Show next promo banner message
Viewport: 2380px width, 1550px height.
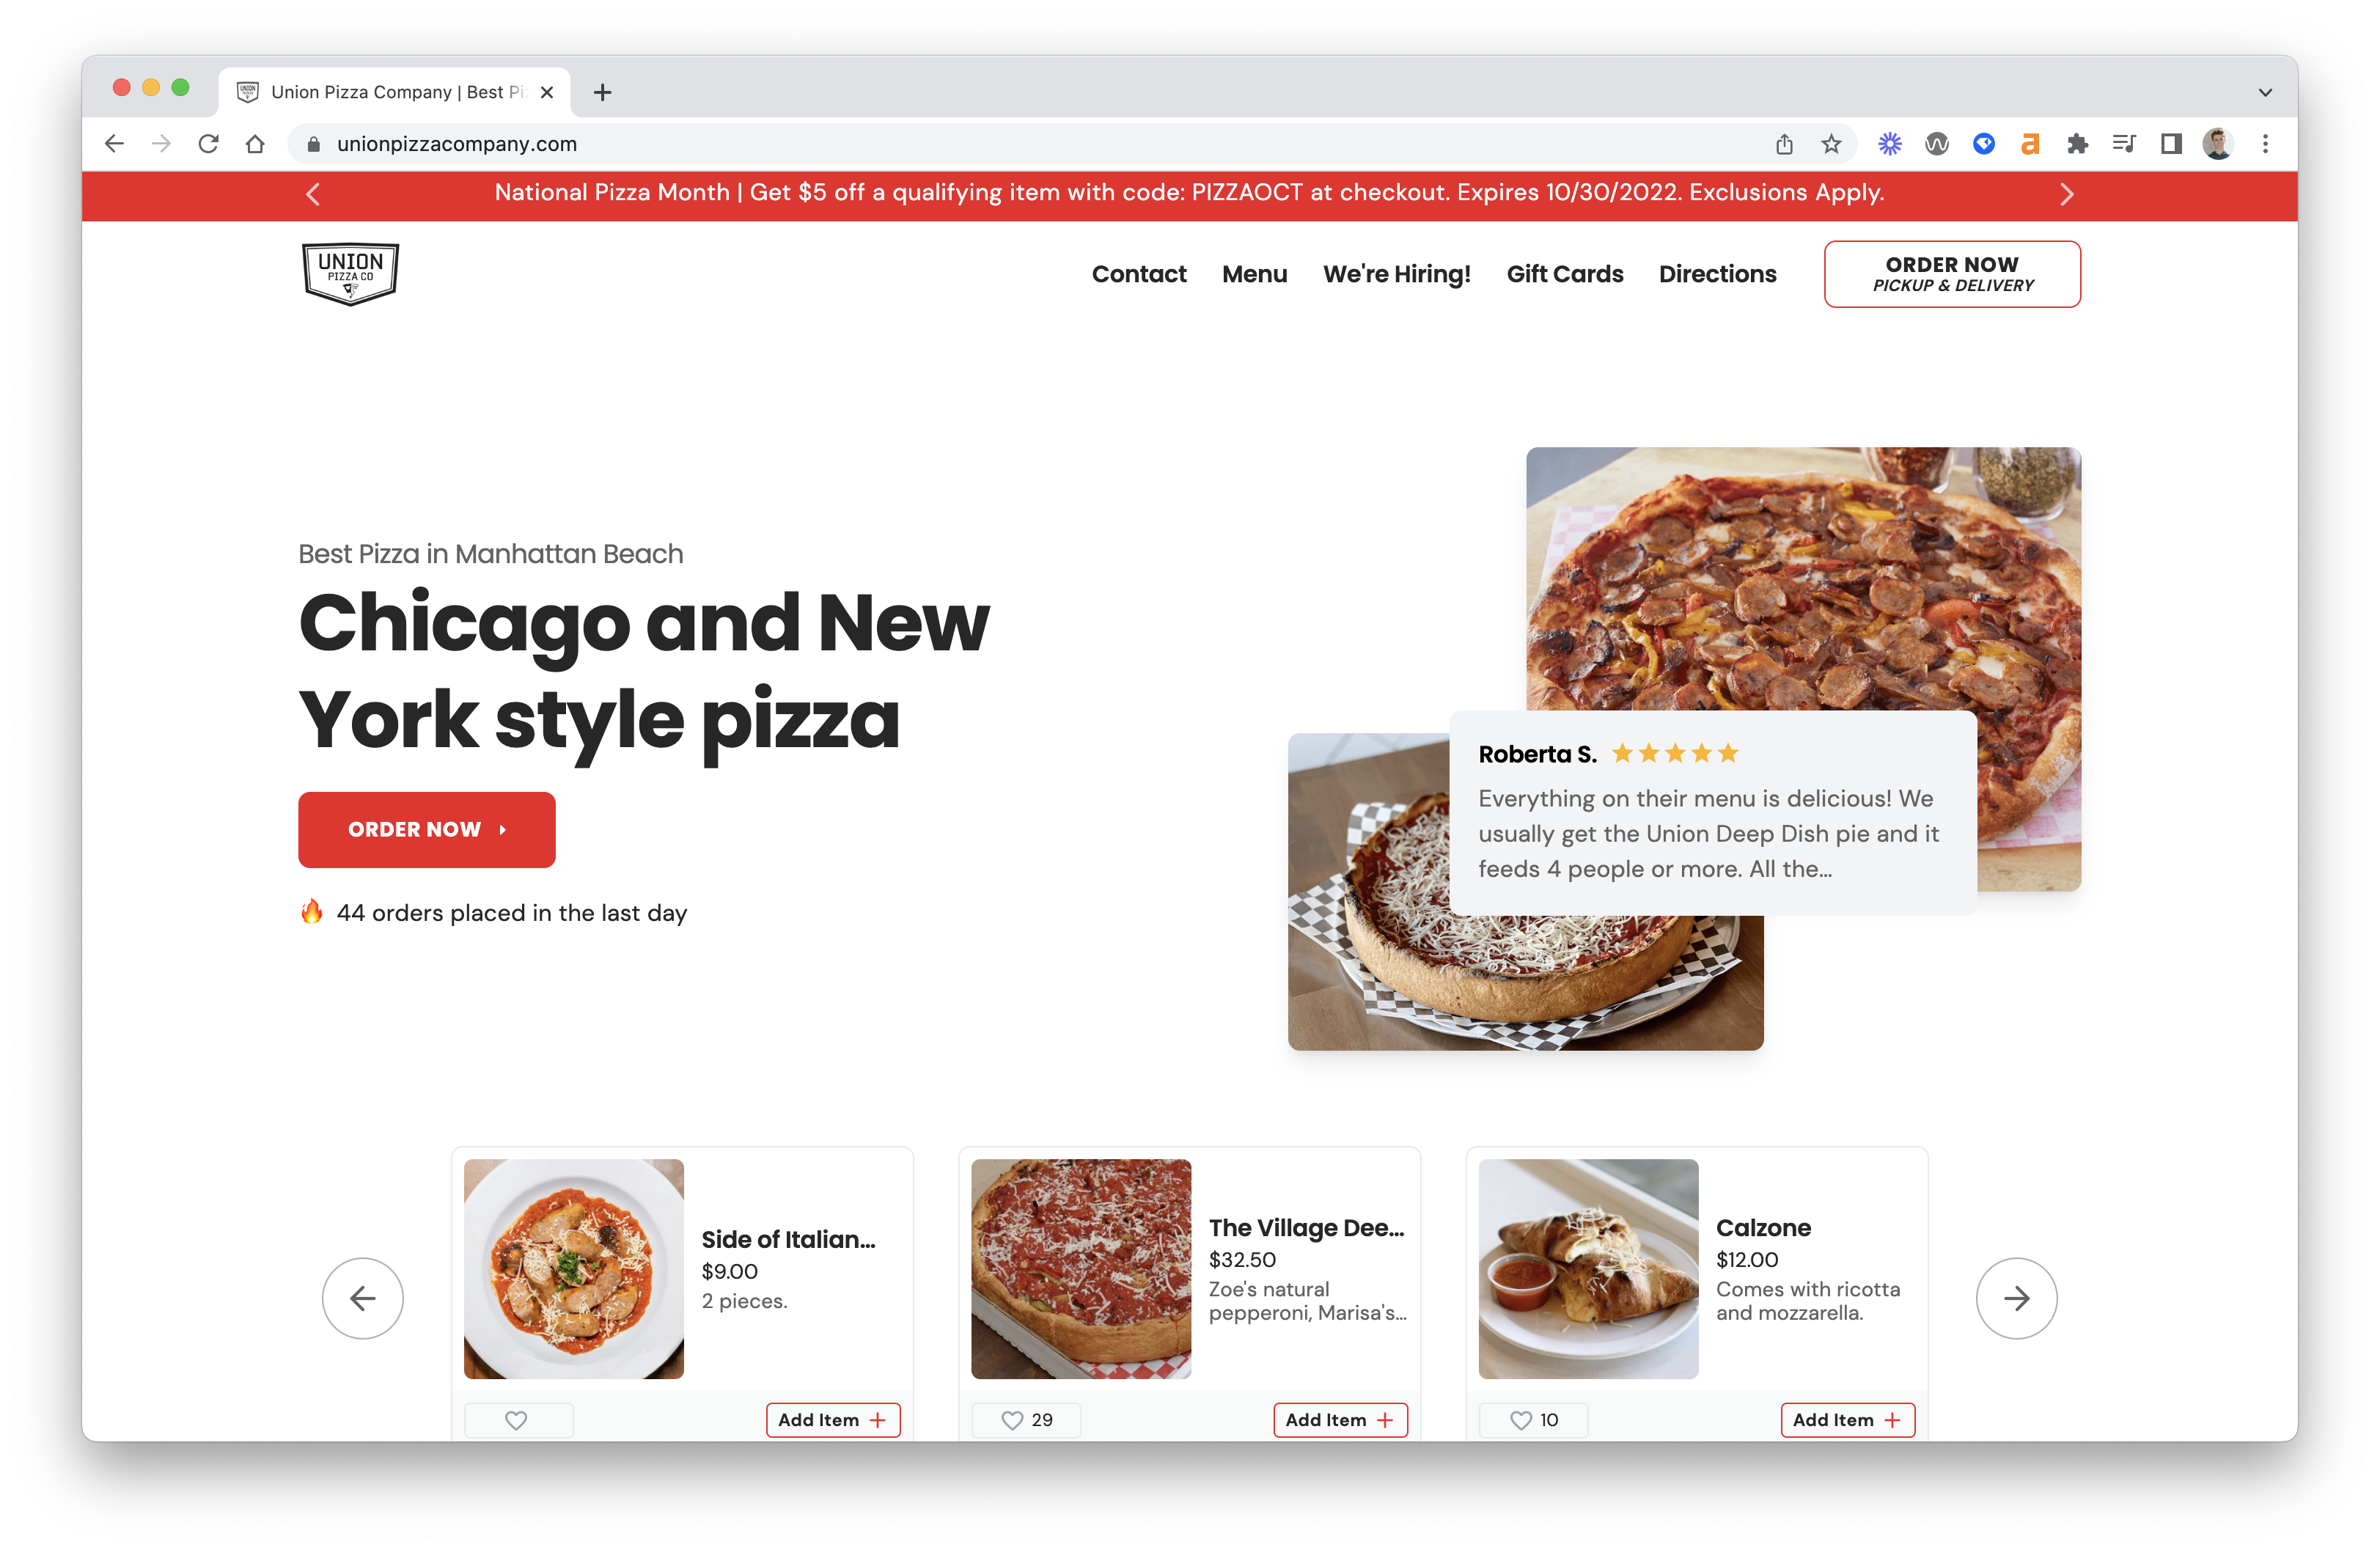pyautogui.click(x=2066, y=194)
